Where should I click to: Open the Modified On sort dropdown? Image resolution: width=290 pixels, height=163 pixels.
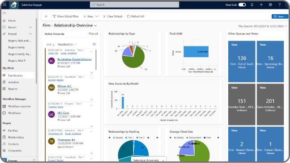pos(67,45)
